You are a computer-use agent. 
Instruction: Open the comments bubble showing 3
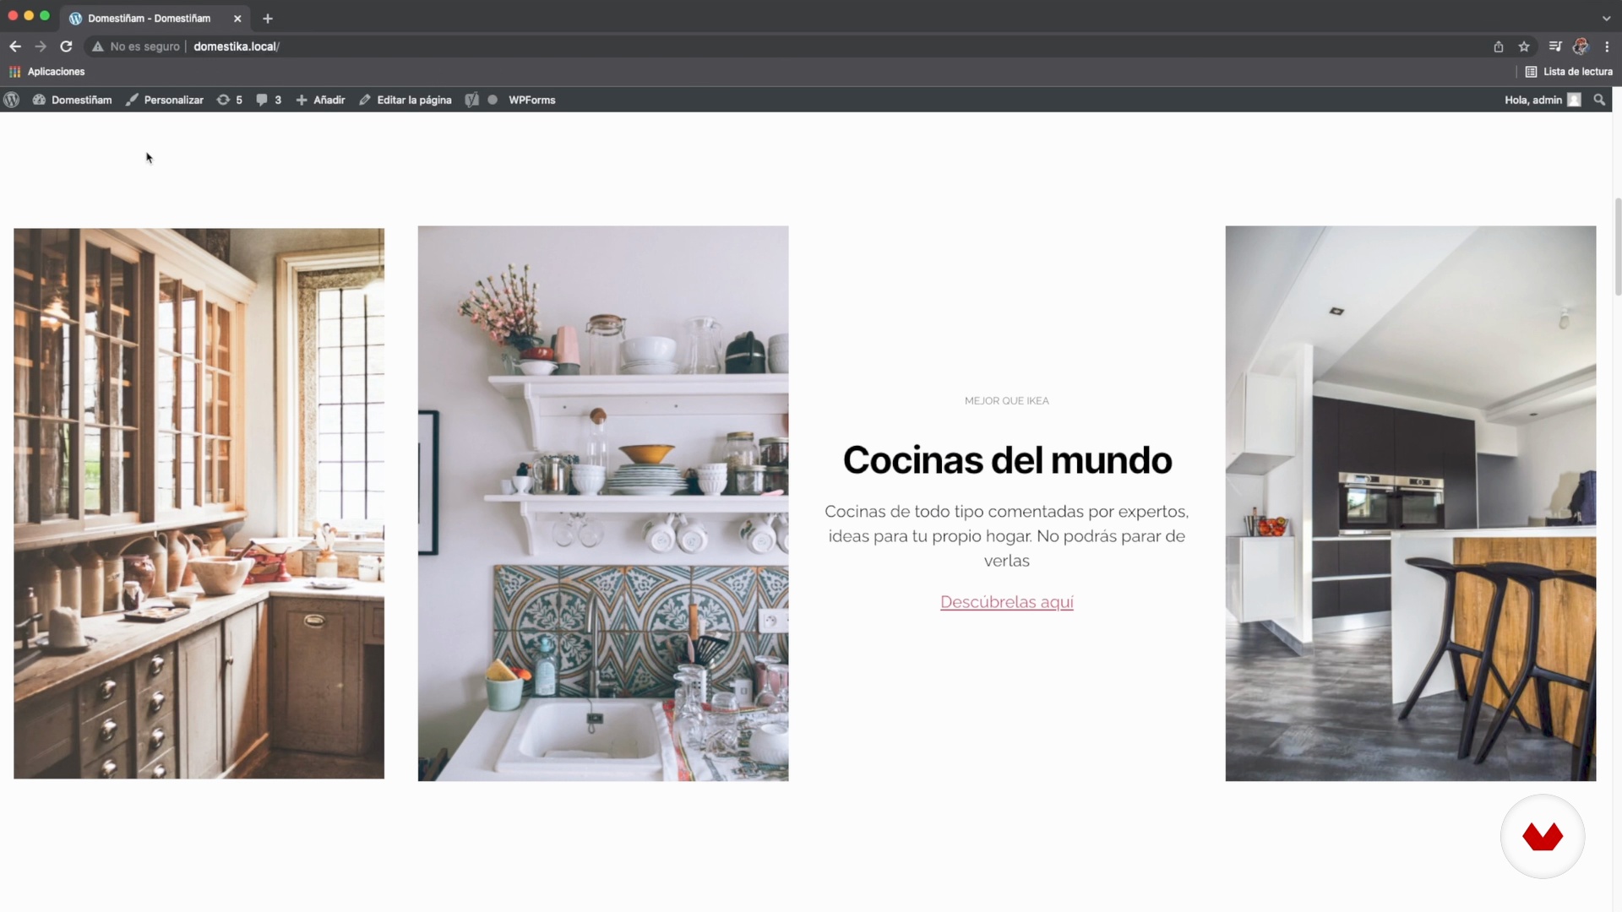269,100
